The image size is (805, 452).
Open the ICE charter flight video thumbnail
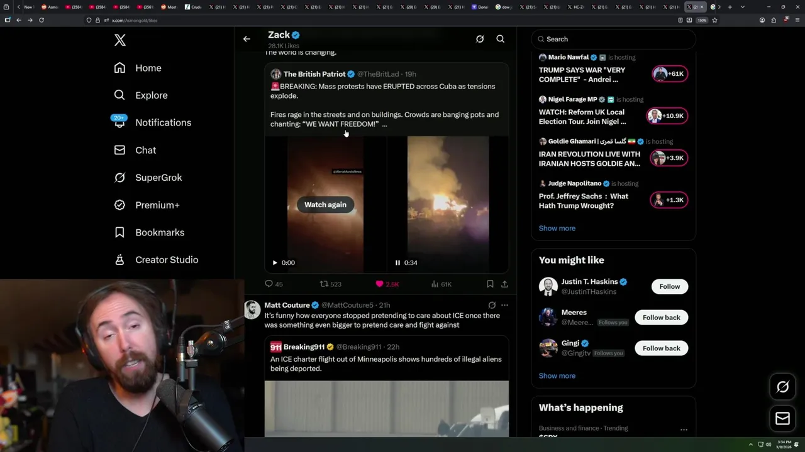[x=386, y=409]
